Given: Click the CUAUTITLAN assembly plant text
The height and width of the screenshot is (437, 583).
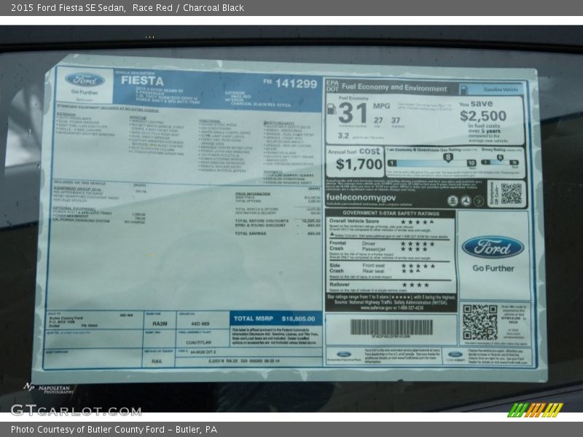Looking at the screenshot, I should (198, 342).
